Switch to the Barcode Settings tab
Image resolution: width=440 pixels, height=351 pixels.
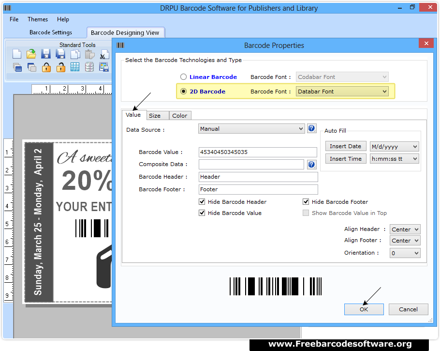50,32
